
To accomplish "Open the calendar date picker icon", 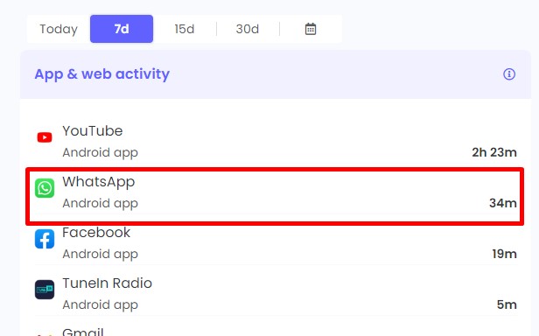I will [x=311, y=29].
